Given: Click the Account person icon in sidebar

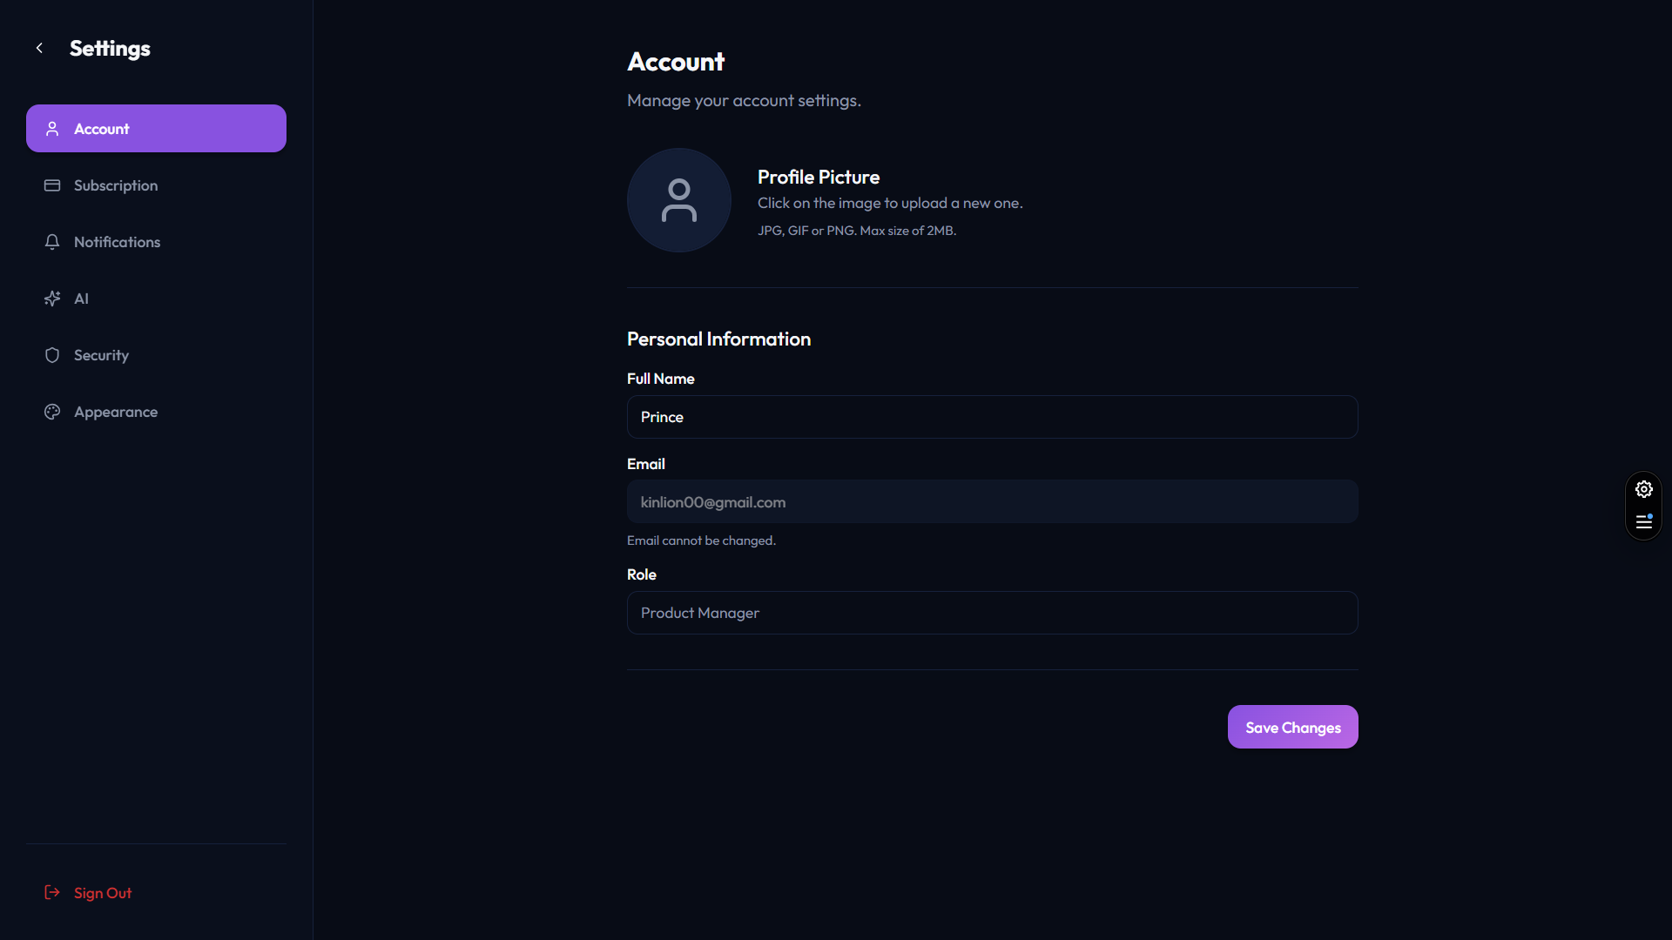Looking at the screenshot, I should tap(52, 129).
